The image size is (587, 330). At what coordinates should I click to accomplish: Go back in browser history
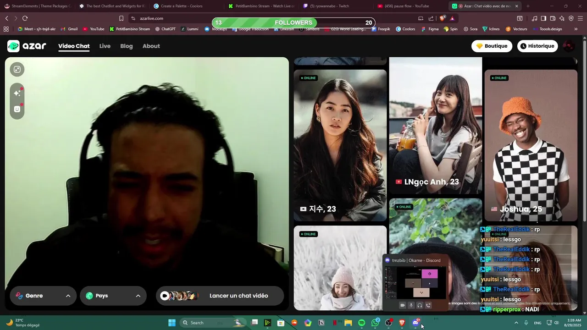click(6, 18)
